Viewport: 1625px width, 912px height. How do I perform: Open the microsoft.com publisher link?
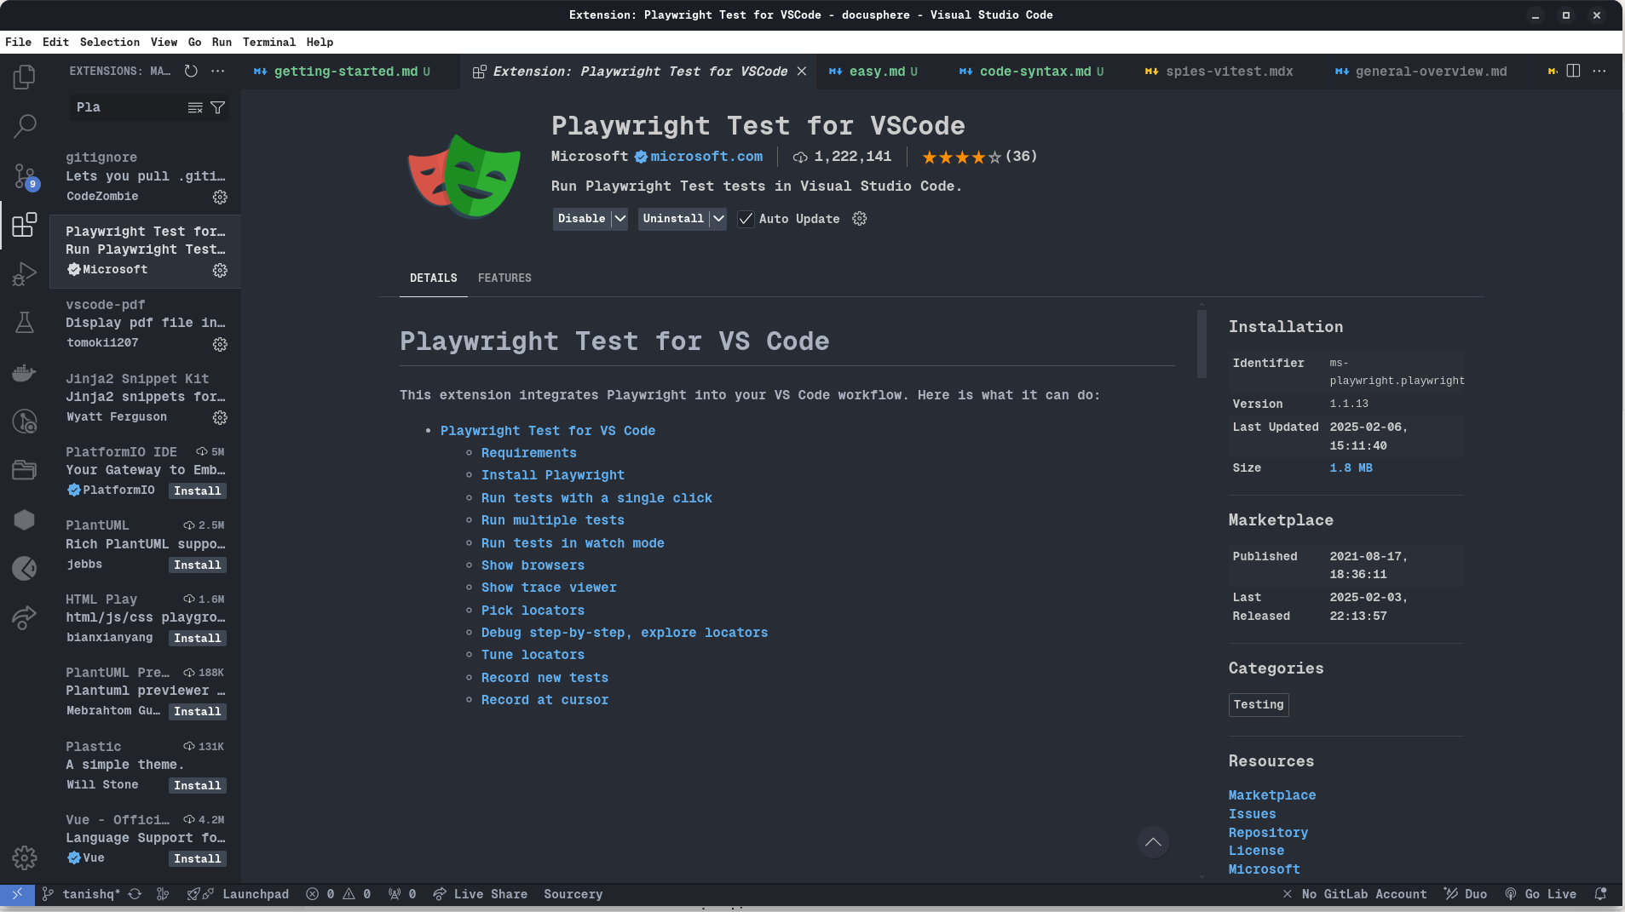click(706, 157)
